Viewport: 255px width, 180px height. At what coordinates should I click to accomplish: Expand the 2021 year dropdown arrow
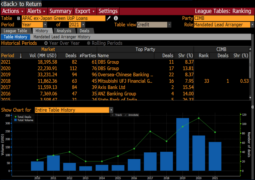pyautogui.click(x=83, y=25)
